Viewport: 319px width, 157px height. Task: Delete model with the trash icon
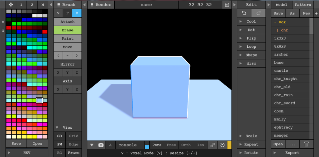[307, 144]
